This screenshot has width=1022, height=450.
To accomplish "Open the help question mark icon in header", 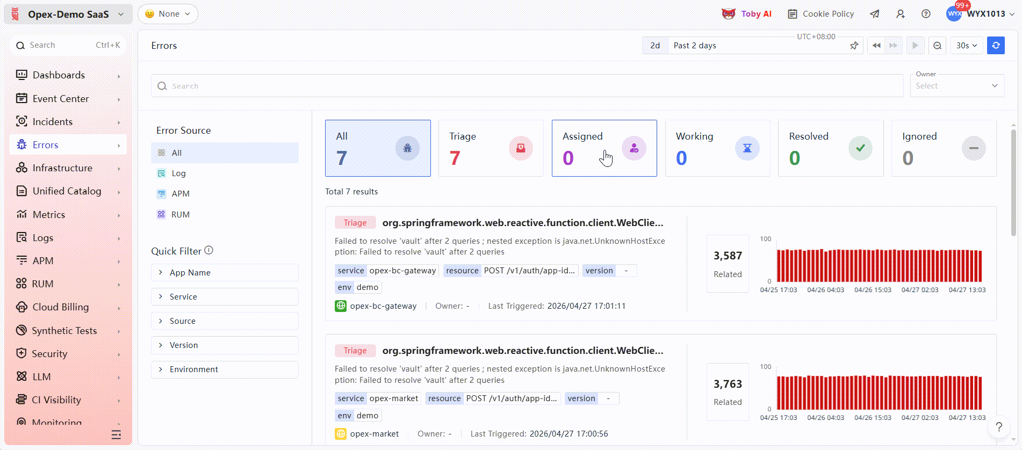I will pos(926,14).
